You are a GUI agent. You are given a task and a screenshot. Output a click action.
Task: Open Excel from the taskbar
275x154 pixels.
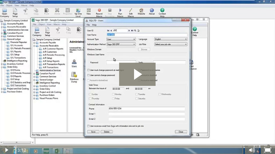pyautogui.click(x=57, y=151)
